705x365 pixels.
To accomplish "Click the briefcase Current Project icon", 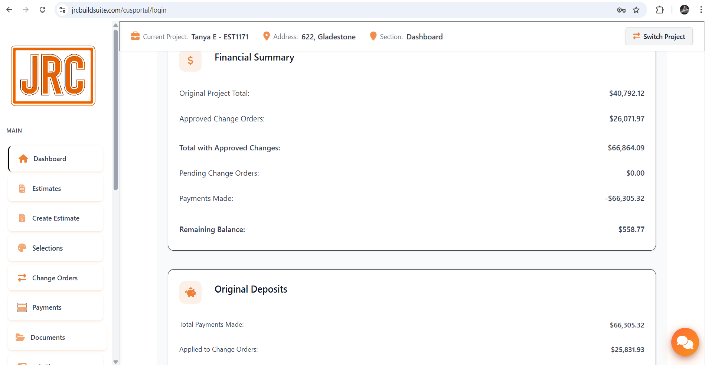I will (135, 36).
